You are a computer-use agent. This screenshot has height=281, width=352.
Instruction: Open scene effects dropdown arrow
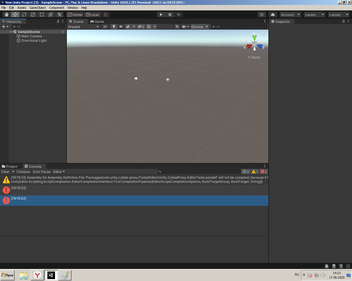(134, 27)
